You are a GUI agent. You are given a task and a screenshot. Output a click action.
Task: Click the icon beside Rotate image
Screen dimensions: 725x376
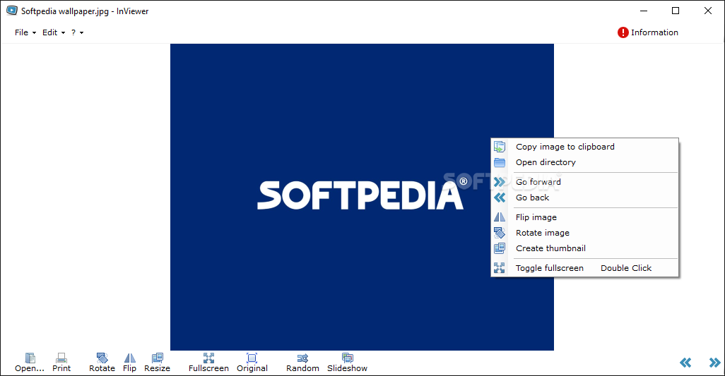coord(500,233)
